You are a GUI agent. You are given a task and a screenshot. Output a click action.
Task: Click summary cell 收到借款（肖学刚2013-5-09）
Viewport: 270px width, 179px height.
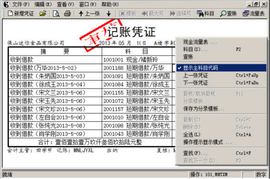click(x=55, y=134)
